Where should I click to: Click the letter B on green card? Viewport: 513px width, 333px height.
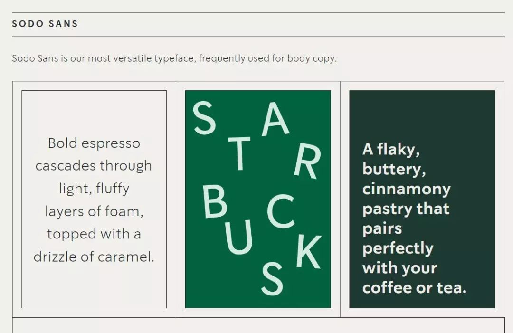click(x=215, y=201)
